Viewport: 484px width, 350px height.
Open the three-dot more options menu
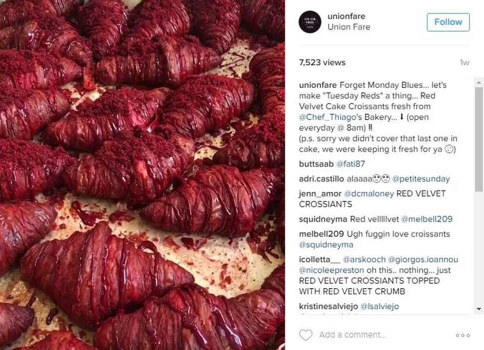tap(463, 335)
